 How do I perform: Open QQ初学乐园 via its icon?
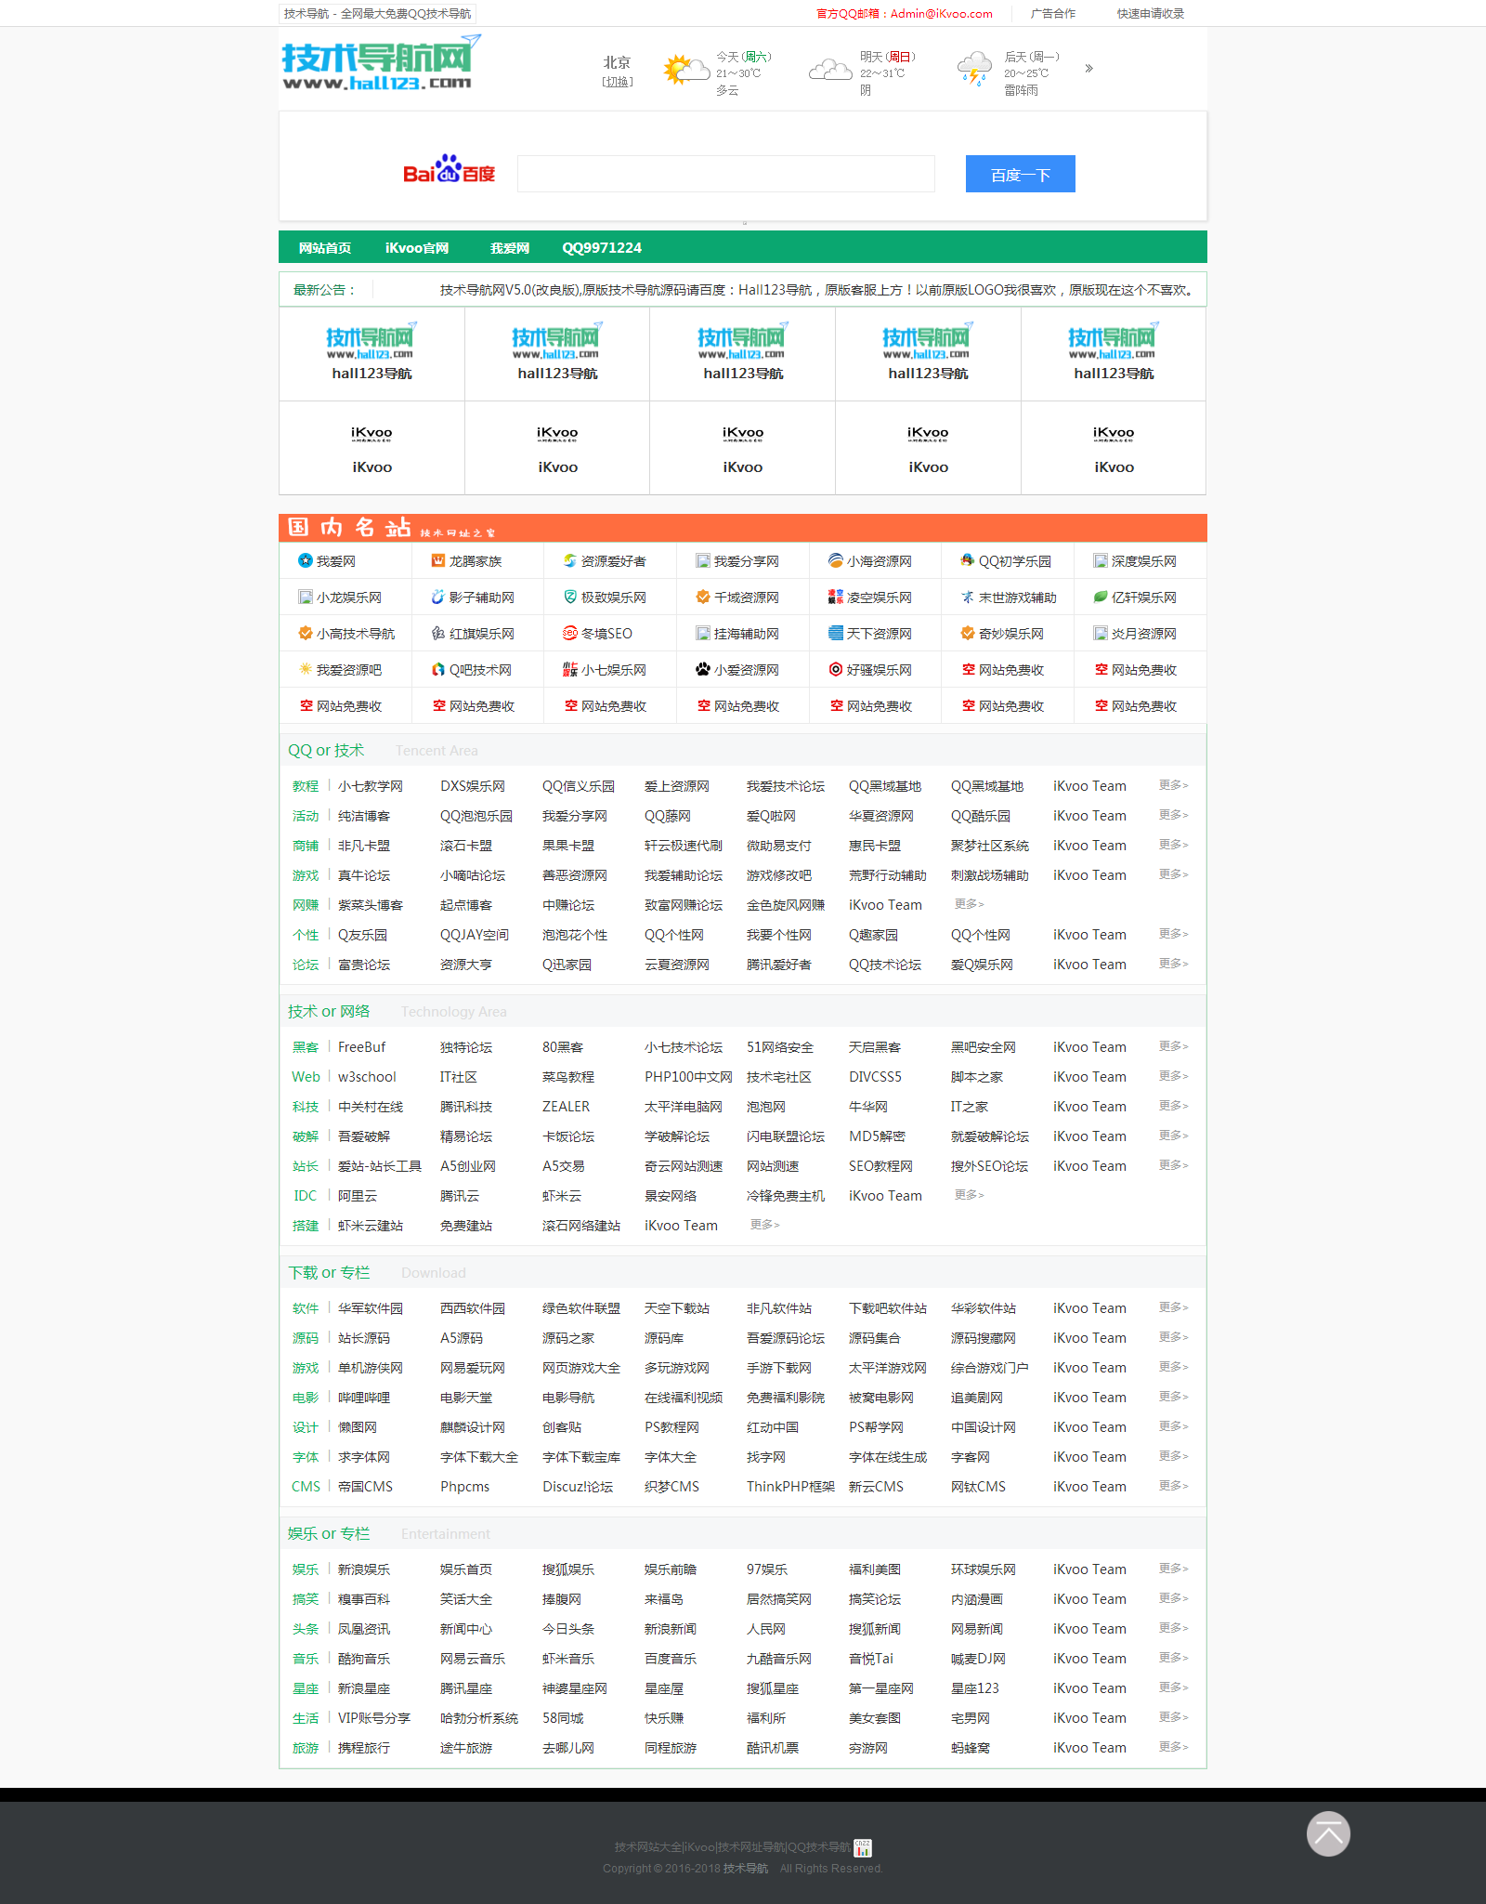967,560
